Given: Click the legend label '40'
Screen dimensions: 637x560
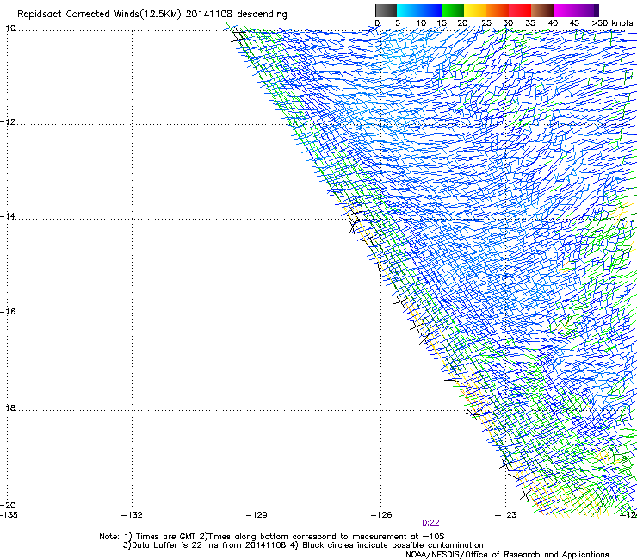Looking at the screenshot, I should coord(553,23).
